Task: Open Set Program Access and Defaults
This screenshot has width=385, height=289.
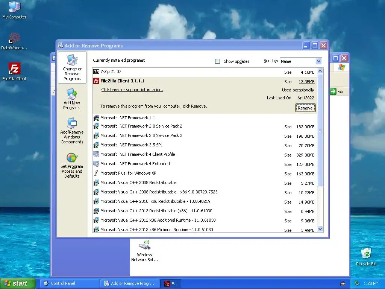Action: (x=72, y=166)
